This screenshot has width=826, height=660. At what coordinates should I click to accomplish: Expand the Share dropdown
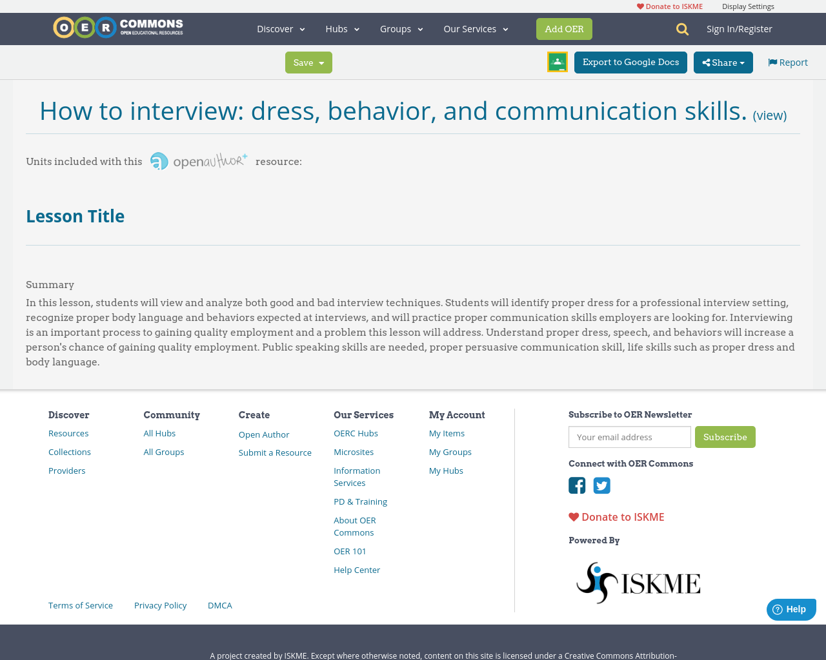pos(723,62)
